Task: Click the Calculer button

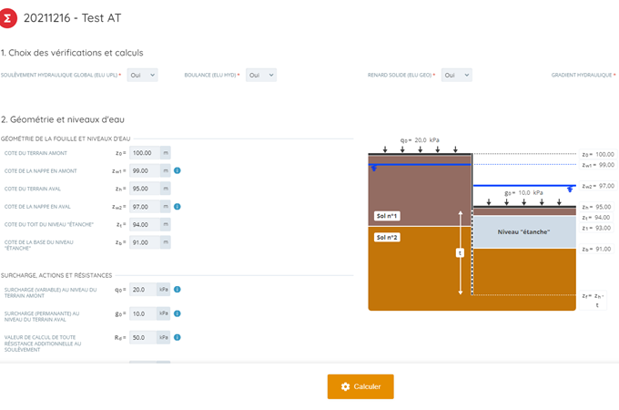Action: coord(360,386)
